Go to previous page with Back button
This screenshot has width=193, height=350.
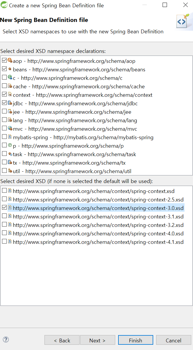coord(62,340)
